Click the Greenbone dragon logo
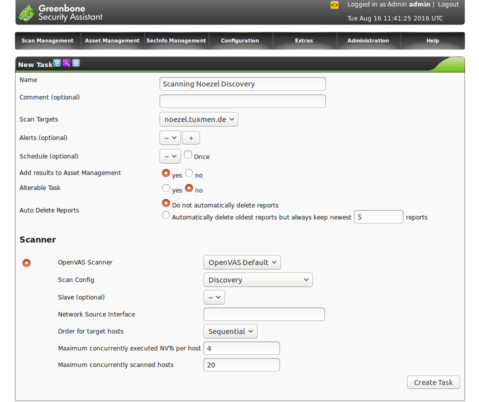The width and height of the screenshot is (479, 402). pyautogui.click(x=26, y=13)
